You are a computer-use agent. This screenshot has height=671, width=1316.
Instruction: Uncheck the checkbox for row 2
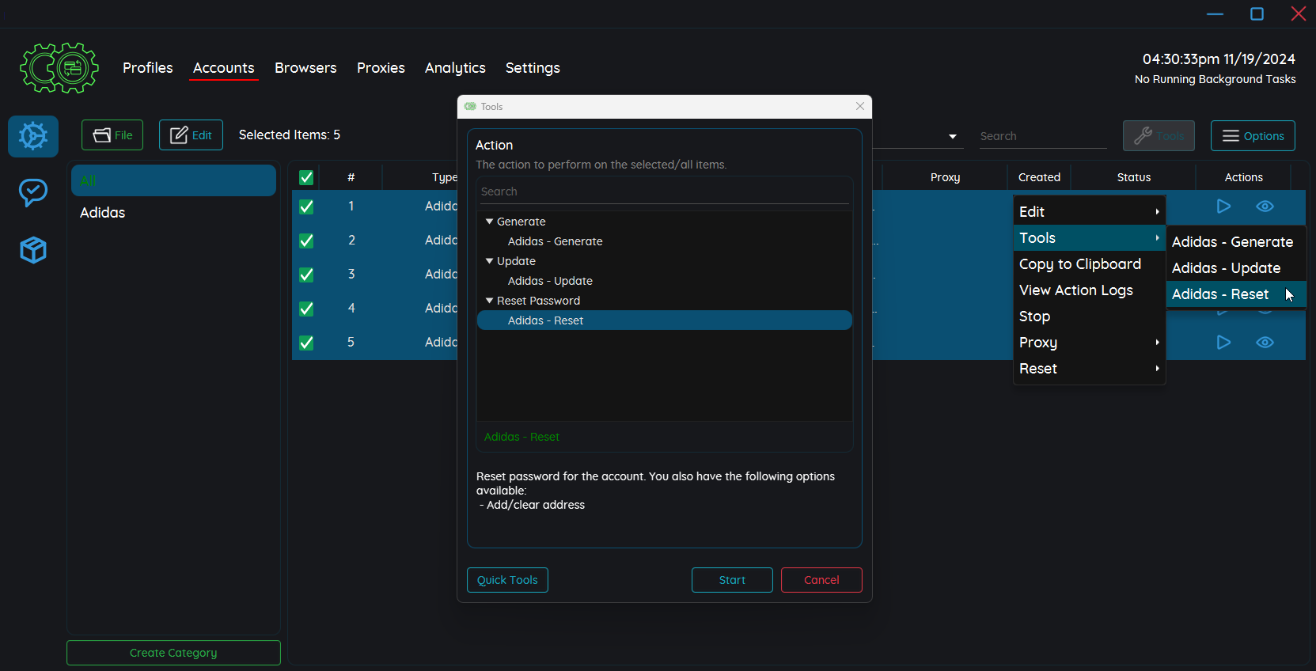(x=306, y=241)
